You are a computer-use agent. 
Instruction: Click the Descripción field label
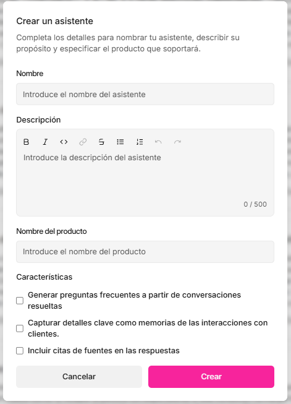coord(38,120)
